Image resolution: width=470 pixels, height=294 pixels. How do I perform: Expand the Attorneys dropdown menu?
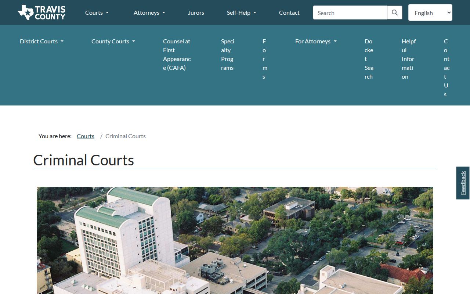click(149, 12)
